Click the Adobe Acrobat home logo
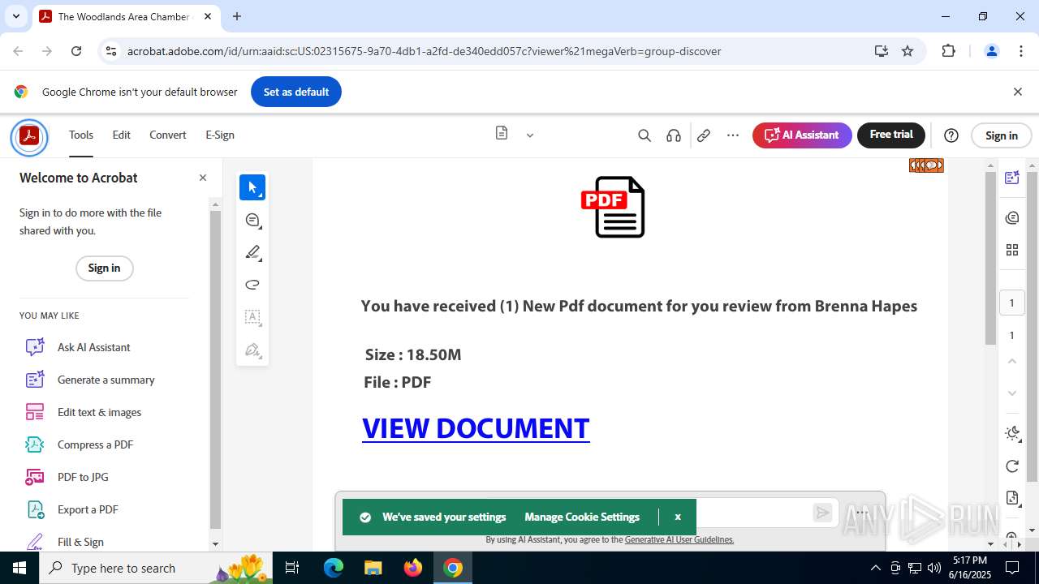This screenshot has width=1039, height=584. click(29, 135)
